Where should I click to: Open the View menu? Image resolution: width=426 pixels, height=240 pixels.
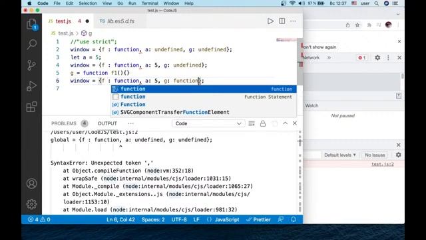[107, 3]
